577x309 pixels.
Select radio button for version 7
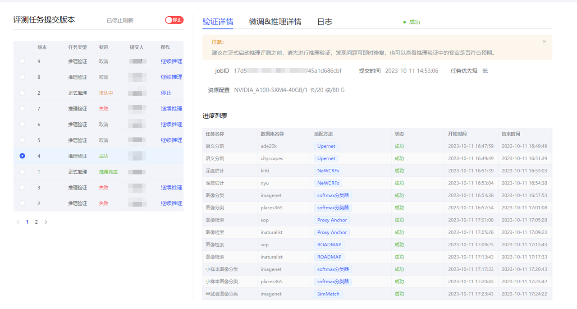click(x=23, y=109)
